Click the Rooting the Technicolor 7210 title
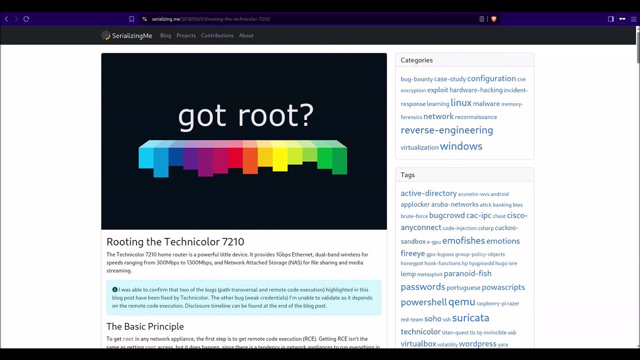The height and width of the screenshot is (360, 640). click(175, 242)
